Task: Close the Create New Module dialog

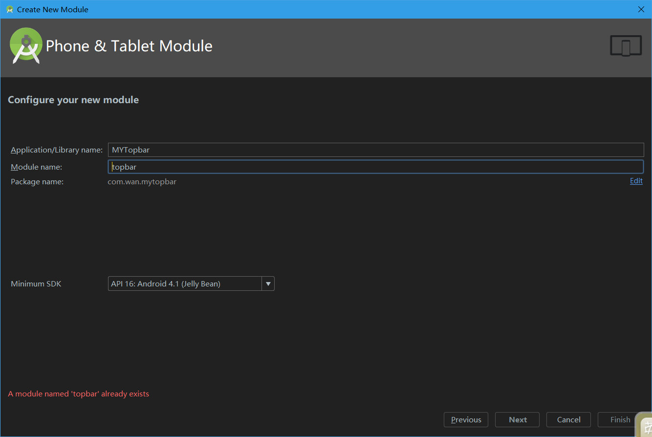Action: [x=641, y=9]
